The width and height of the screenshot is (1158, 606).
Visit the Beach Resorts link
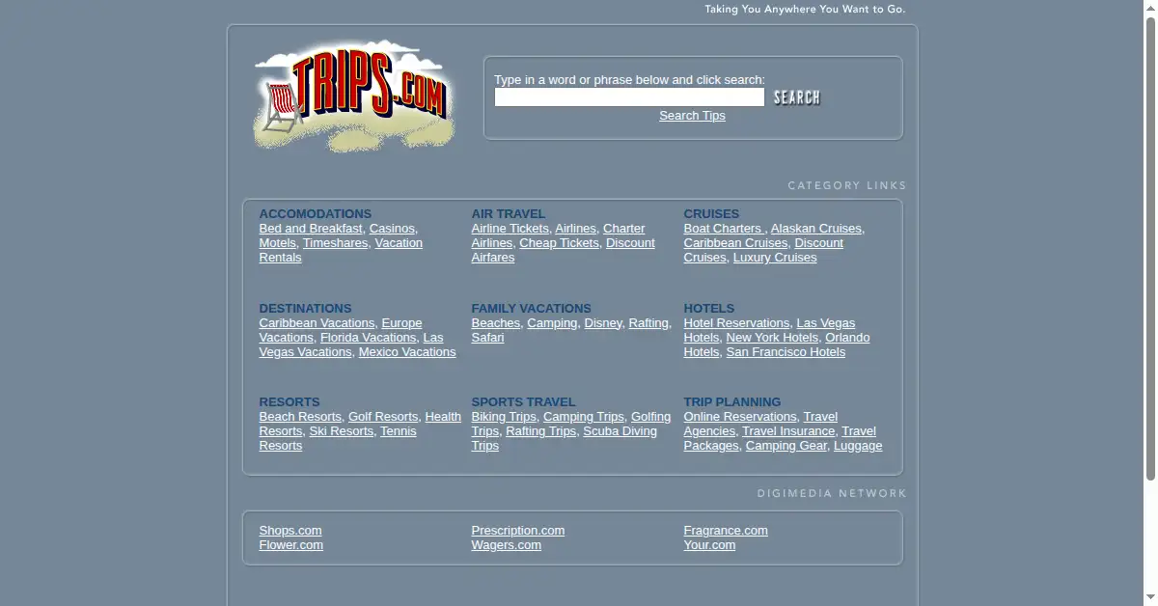click(x=300, y=417)
